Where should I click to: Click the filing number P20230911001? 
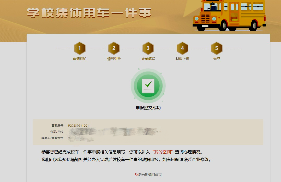click(x=78, y=126)
